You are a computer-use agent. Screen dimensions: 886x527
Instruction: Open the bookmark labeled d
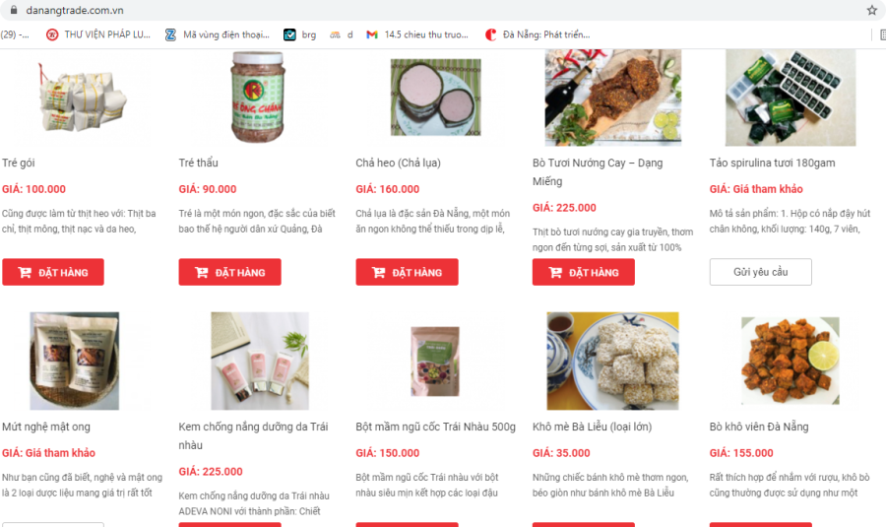pyautogui.click(x=342, y=34)
